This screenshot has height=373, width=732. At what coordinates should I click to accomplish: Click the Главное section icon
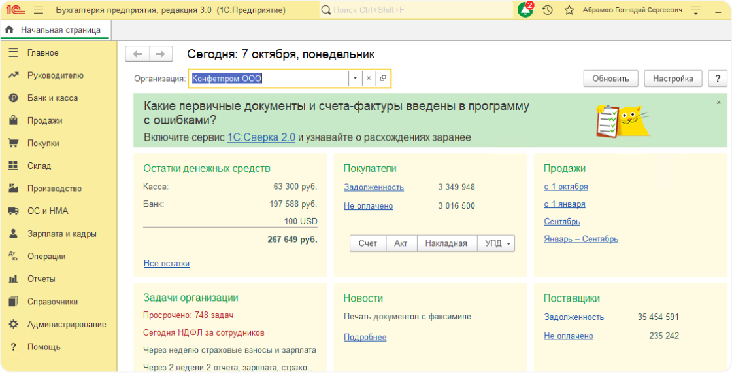click(x=14, y=53)
